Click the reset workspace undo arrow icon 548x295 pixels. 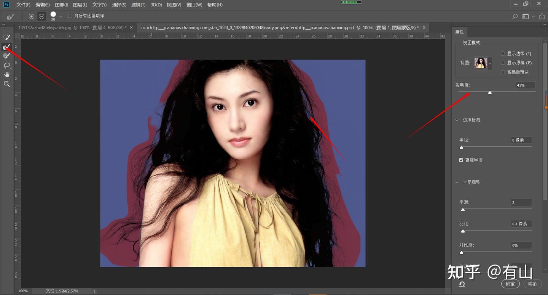pyautogui.click(x=462, y=284)
